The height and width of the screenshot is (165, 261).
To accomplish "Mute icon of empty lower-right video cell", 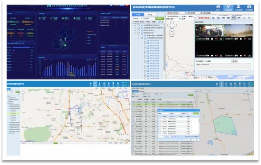I will 245,56.
